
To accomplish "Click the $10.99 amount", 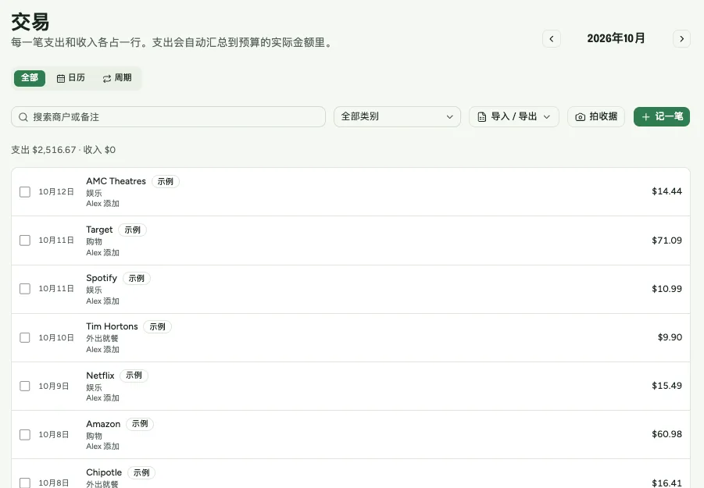I will (x=666, y=289).
